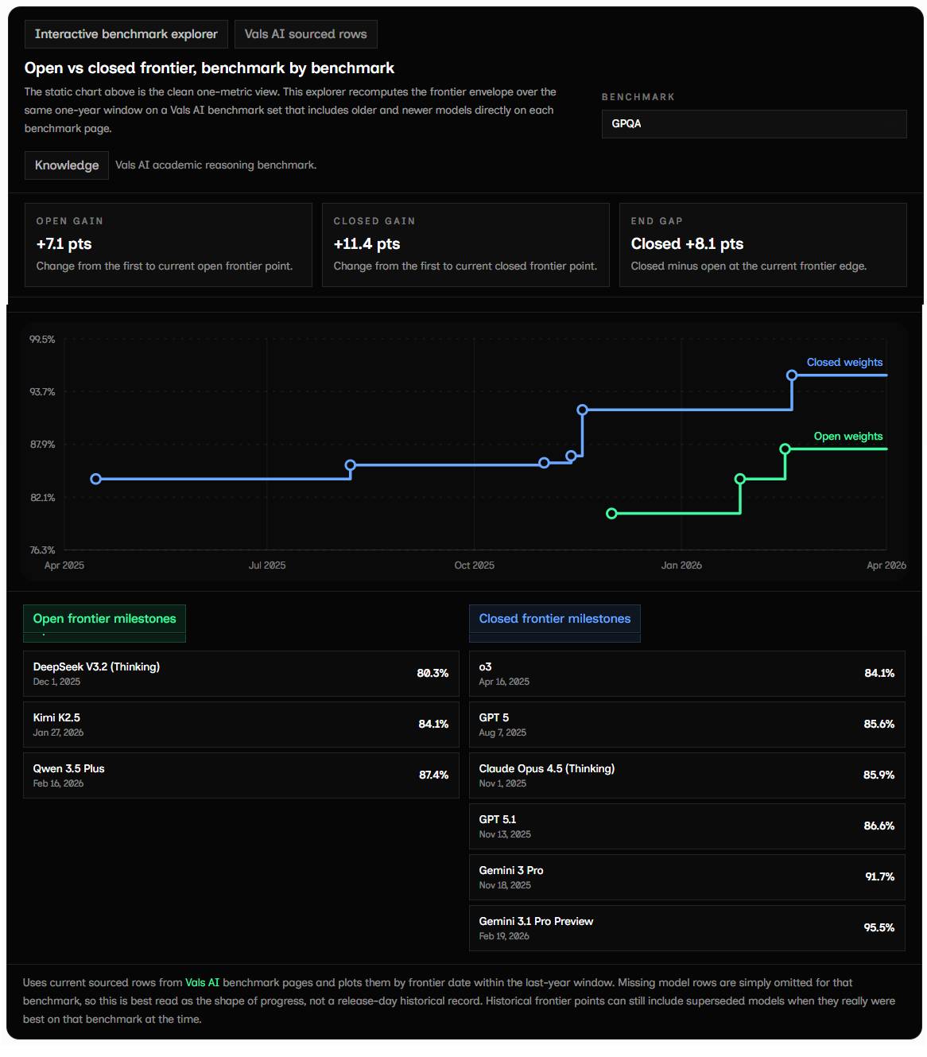
Task: Open the Vals AI link in the footer
Action: point(202,982)
